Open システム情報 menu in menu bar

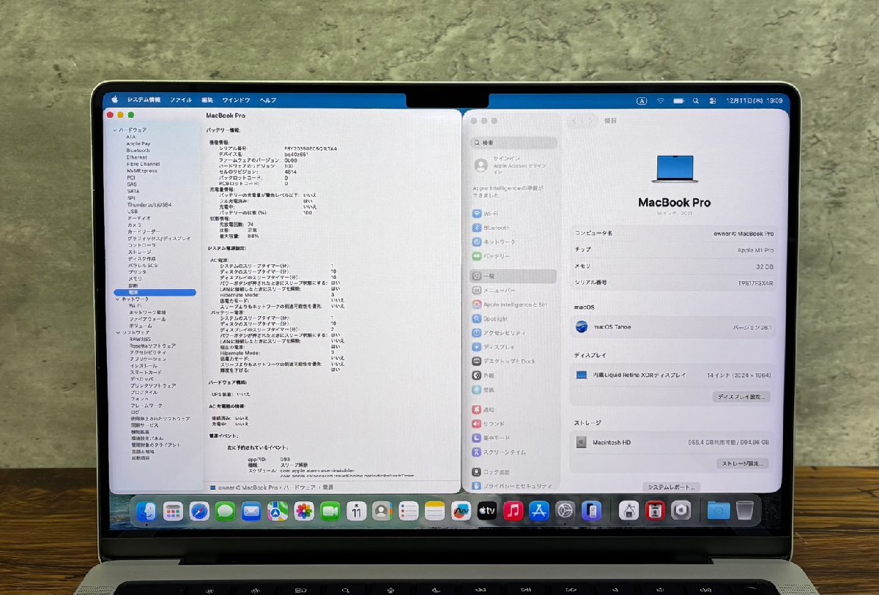[144, 100]
